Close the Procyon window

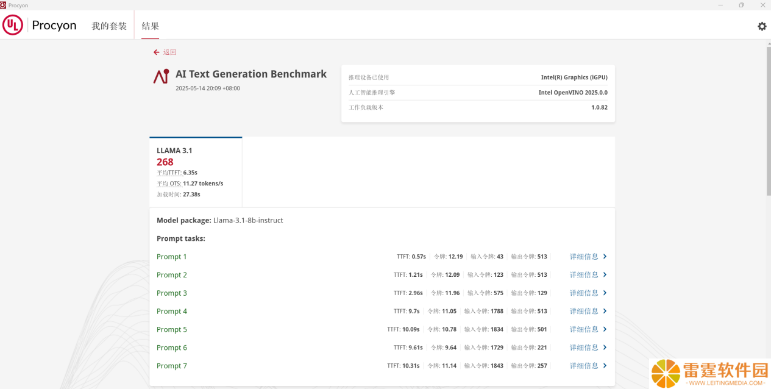click(x=762, y=5)
